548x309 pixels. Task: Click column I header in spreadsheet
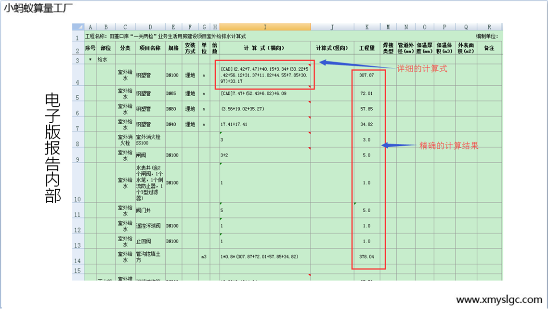[x=265, y=27]
